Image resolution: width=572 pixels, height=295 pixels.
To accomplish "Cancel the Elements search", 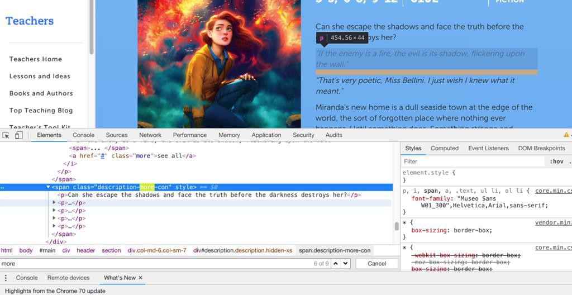I will (377, 264).
